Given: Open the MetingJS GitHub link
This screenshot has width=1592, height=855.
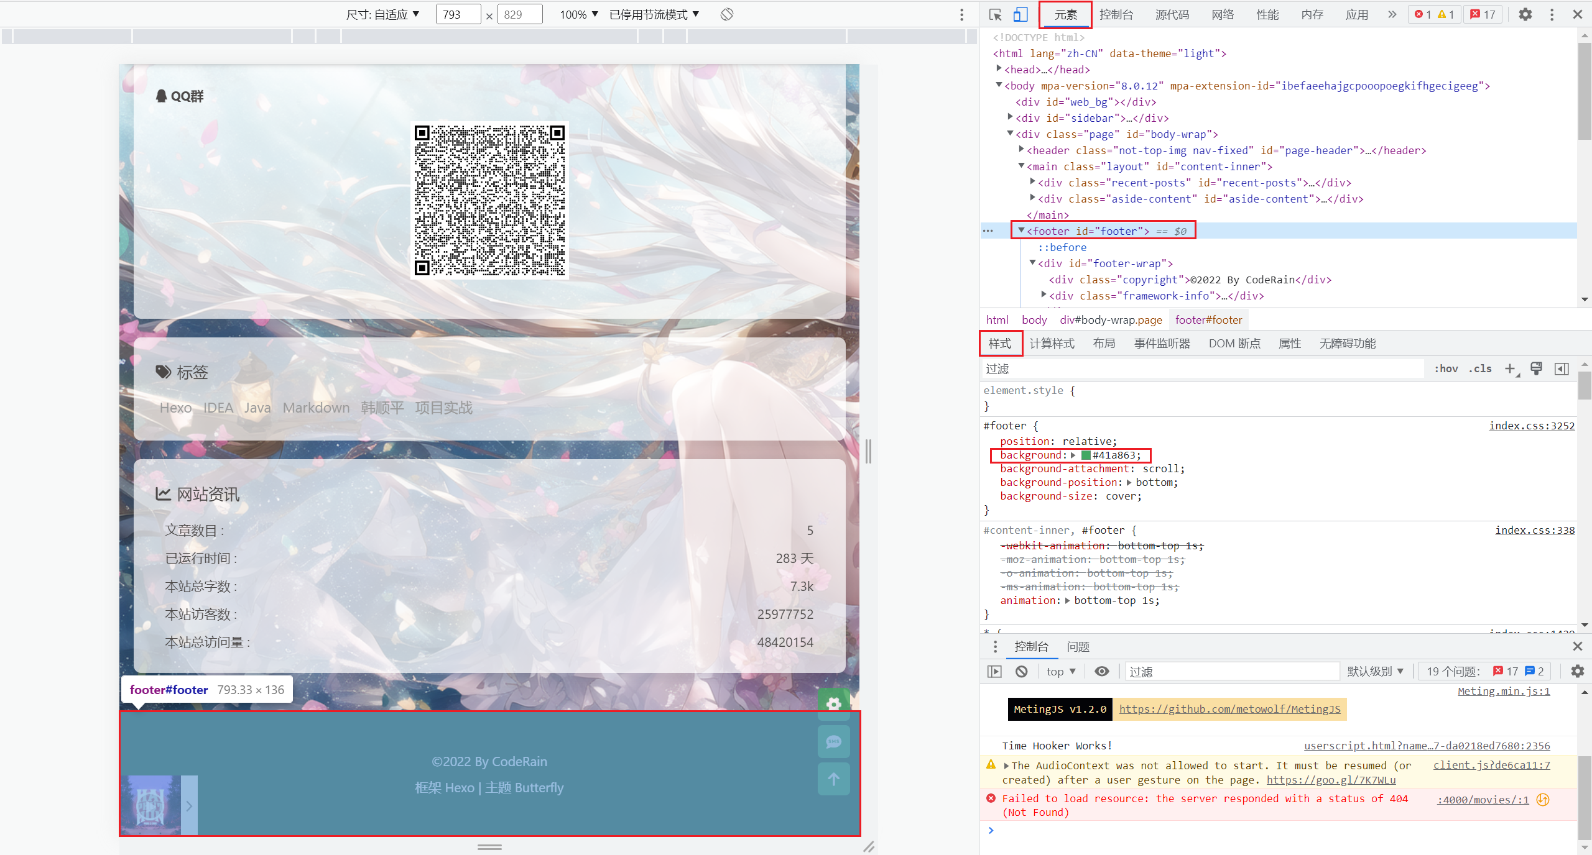Looking at the screenshot, I should click(1229, 709).
